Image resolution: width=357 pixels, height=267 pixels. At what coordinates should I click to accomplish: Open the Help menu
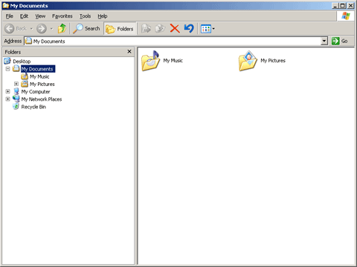tap(103, 16)
